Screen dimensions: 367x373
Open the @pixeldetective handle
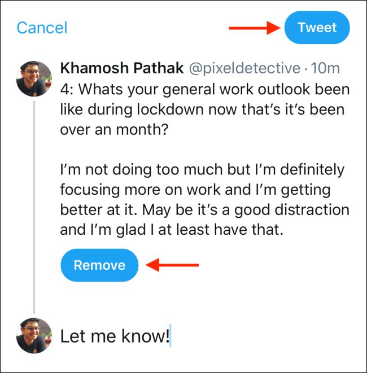click(x=244, y=69)
